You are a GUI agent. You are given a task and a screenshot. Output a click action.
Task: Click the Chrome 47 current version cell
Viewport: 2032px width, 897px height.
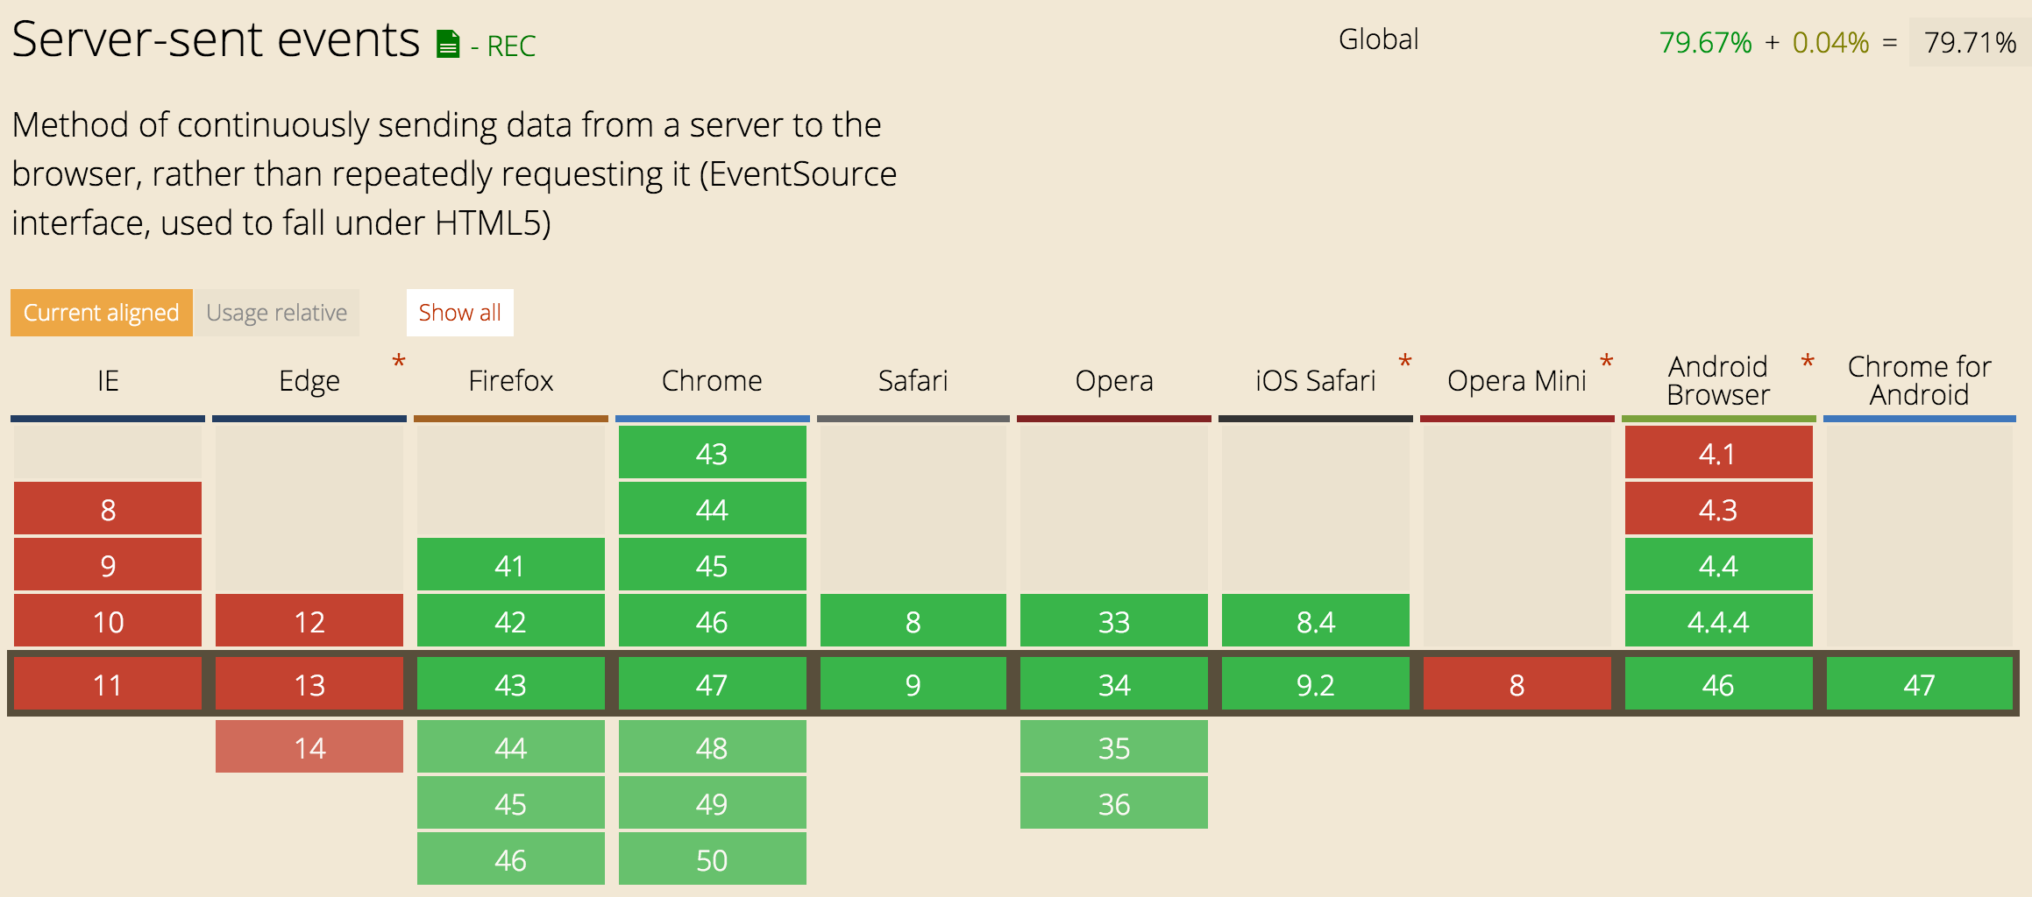coord(712,684)
